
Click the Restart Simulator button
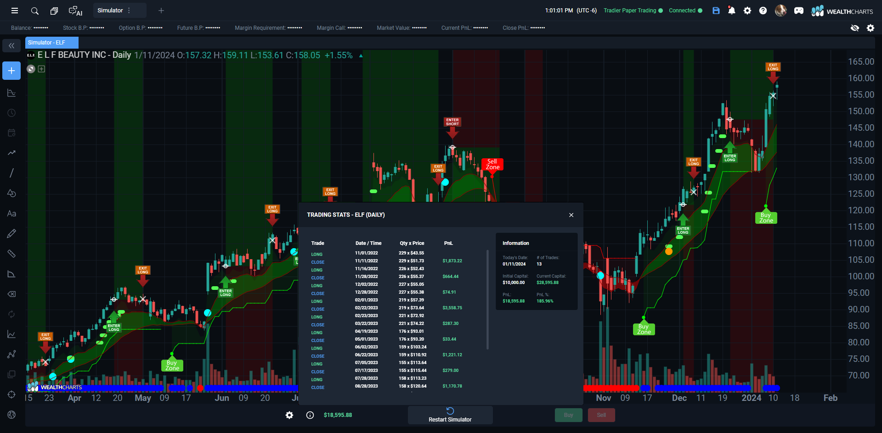pyautogui.click(x=450, y=415)
